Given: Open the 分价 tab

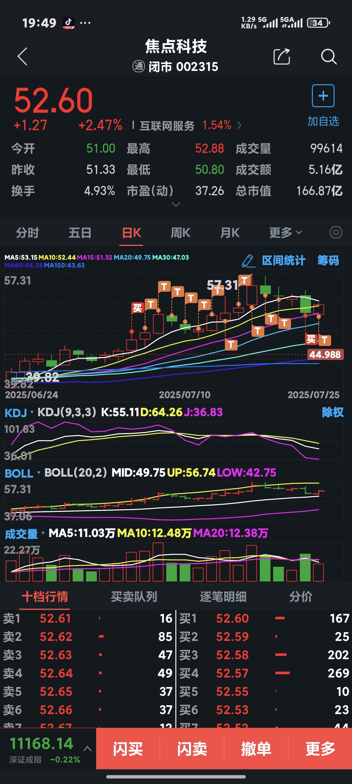Looking at the screenshot, I should pyautogui.click(x=301, y=597).
